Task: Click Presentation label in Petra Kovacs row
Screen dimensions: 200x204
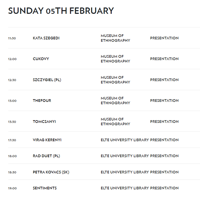Action: tap(164, 172)
